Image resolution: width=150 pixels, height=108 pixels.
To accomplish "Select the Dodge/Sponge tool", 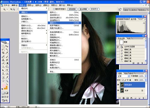I will tap(7, 66).
